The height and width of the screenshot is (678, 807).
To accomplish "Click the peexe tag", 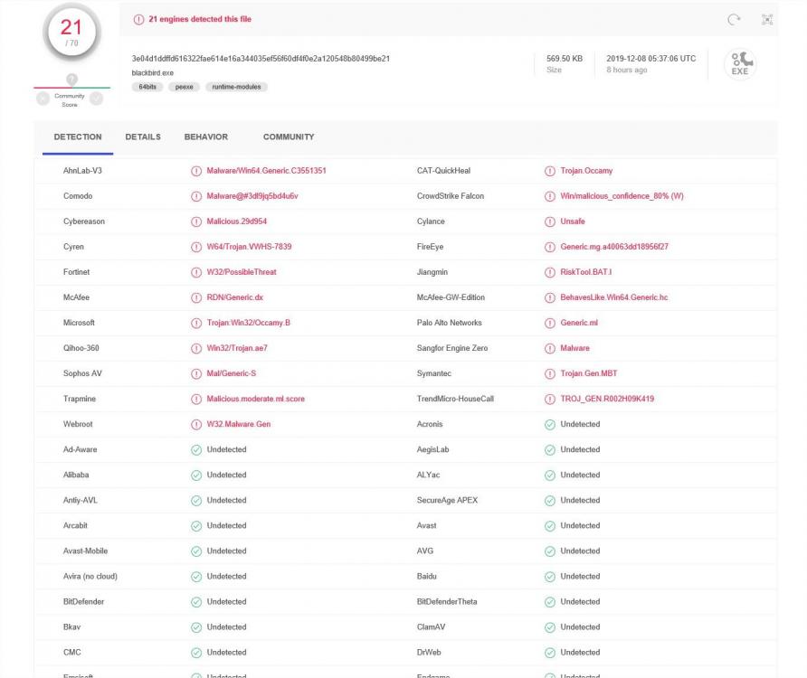I will (x=185, y=87).
